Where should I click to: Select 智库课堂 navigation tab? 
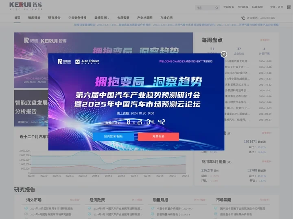(x=34, y=18)
